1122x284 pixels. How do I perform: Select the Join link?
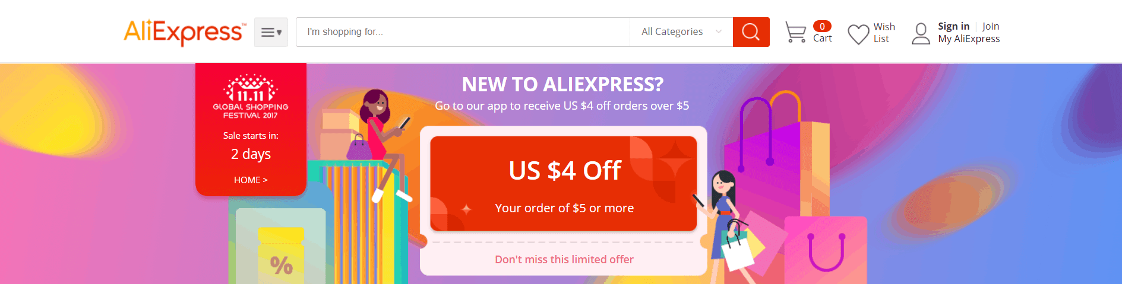990,26
